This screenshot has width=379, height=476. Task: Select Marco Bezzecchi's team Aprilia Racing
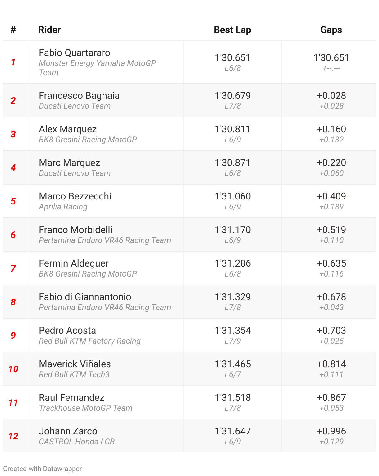[x=63, y=207]
